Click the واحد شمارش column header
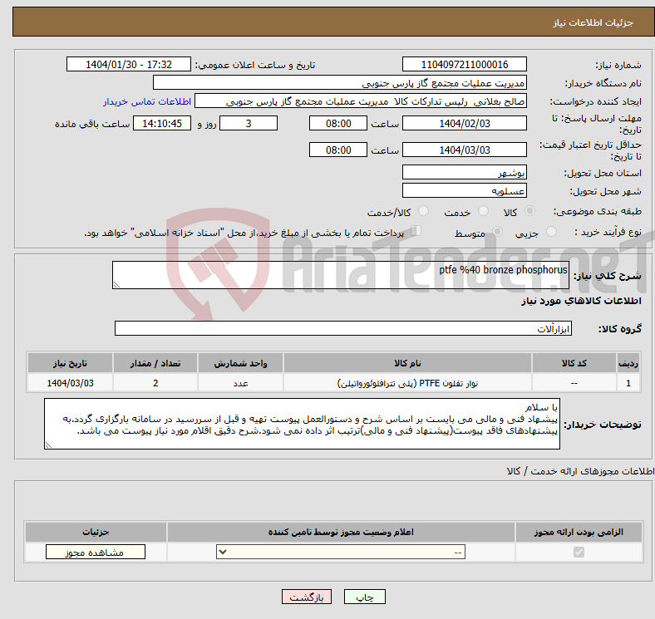655x619 pixels. pos(240,363)
